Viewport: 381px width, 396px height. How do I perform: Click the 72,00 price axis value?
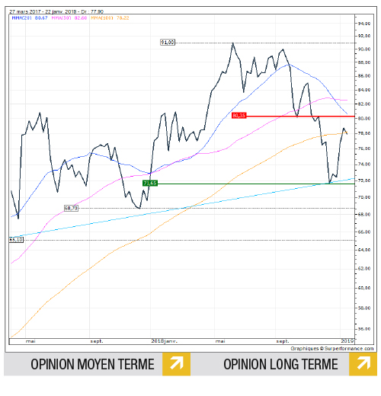[x=364, y=180]
